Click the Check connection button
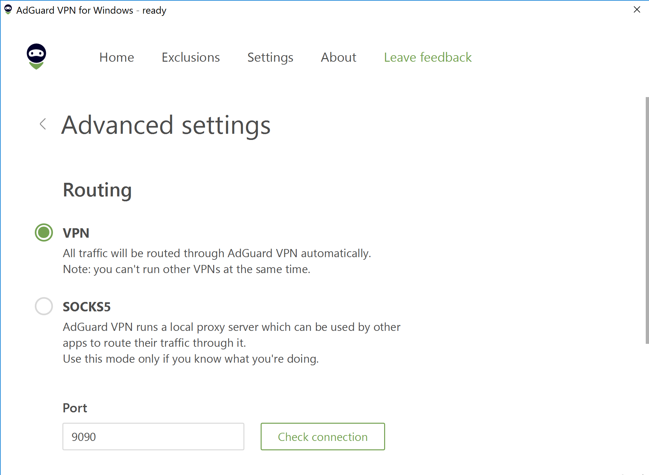 point(323,436)
